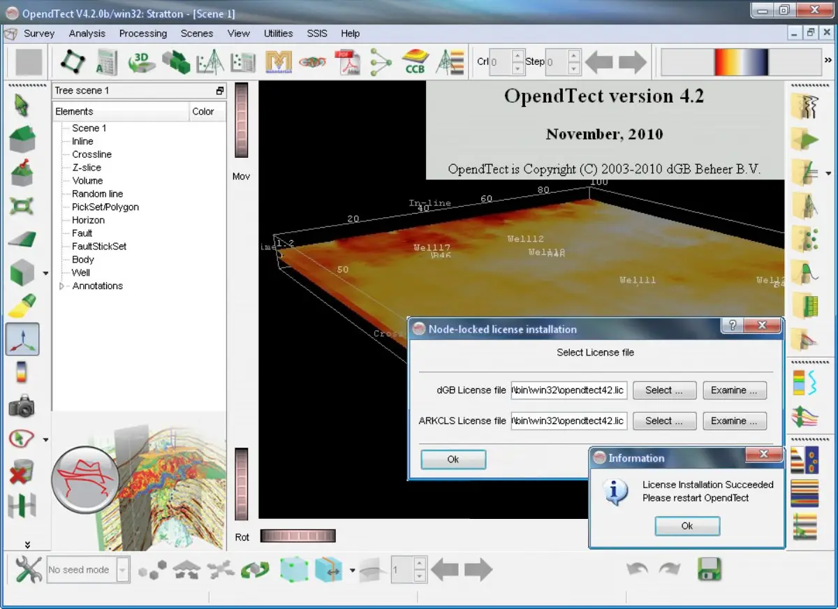
Task: Open the folder icon with green dots
Action: click(805, 239)
